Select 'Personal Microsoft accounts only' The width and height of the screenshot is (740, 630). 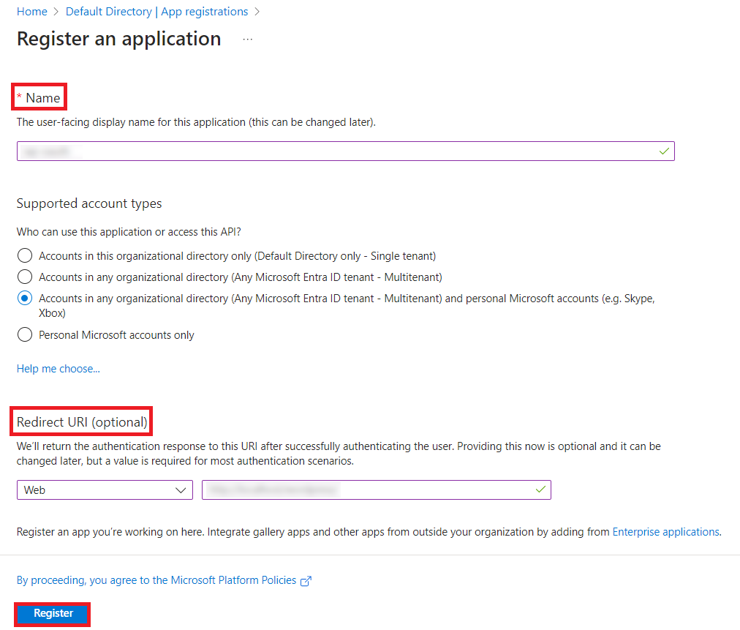coord(24,334)
